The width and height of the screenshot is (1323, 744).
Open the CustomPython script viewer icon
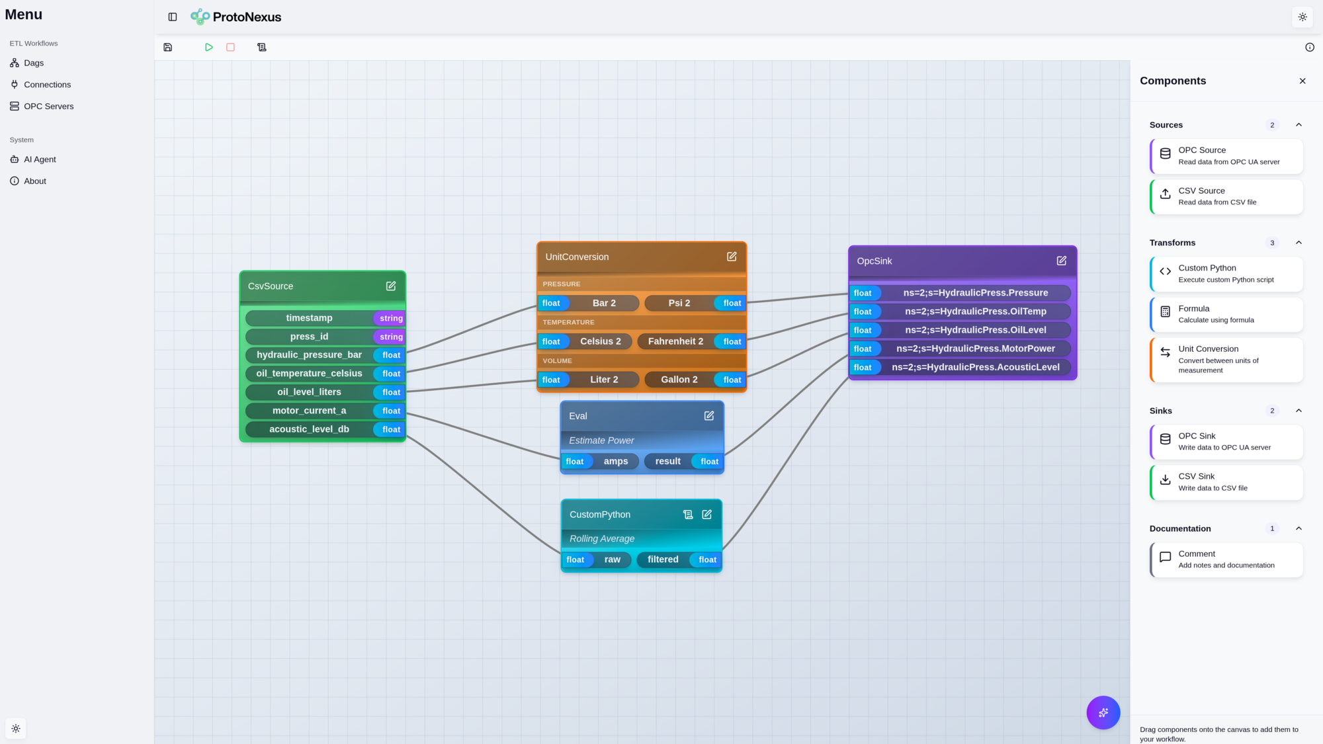[x=688, y=514]
